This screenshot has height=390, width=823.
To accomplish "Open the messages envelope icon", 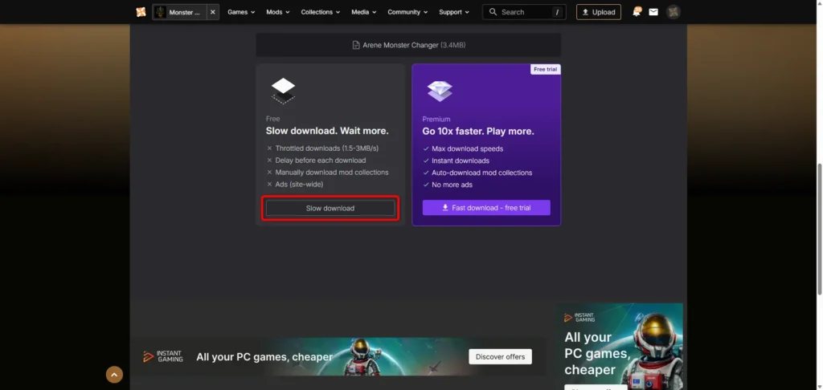I will point(653,12).
